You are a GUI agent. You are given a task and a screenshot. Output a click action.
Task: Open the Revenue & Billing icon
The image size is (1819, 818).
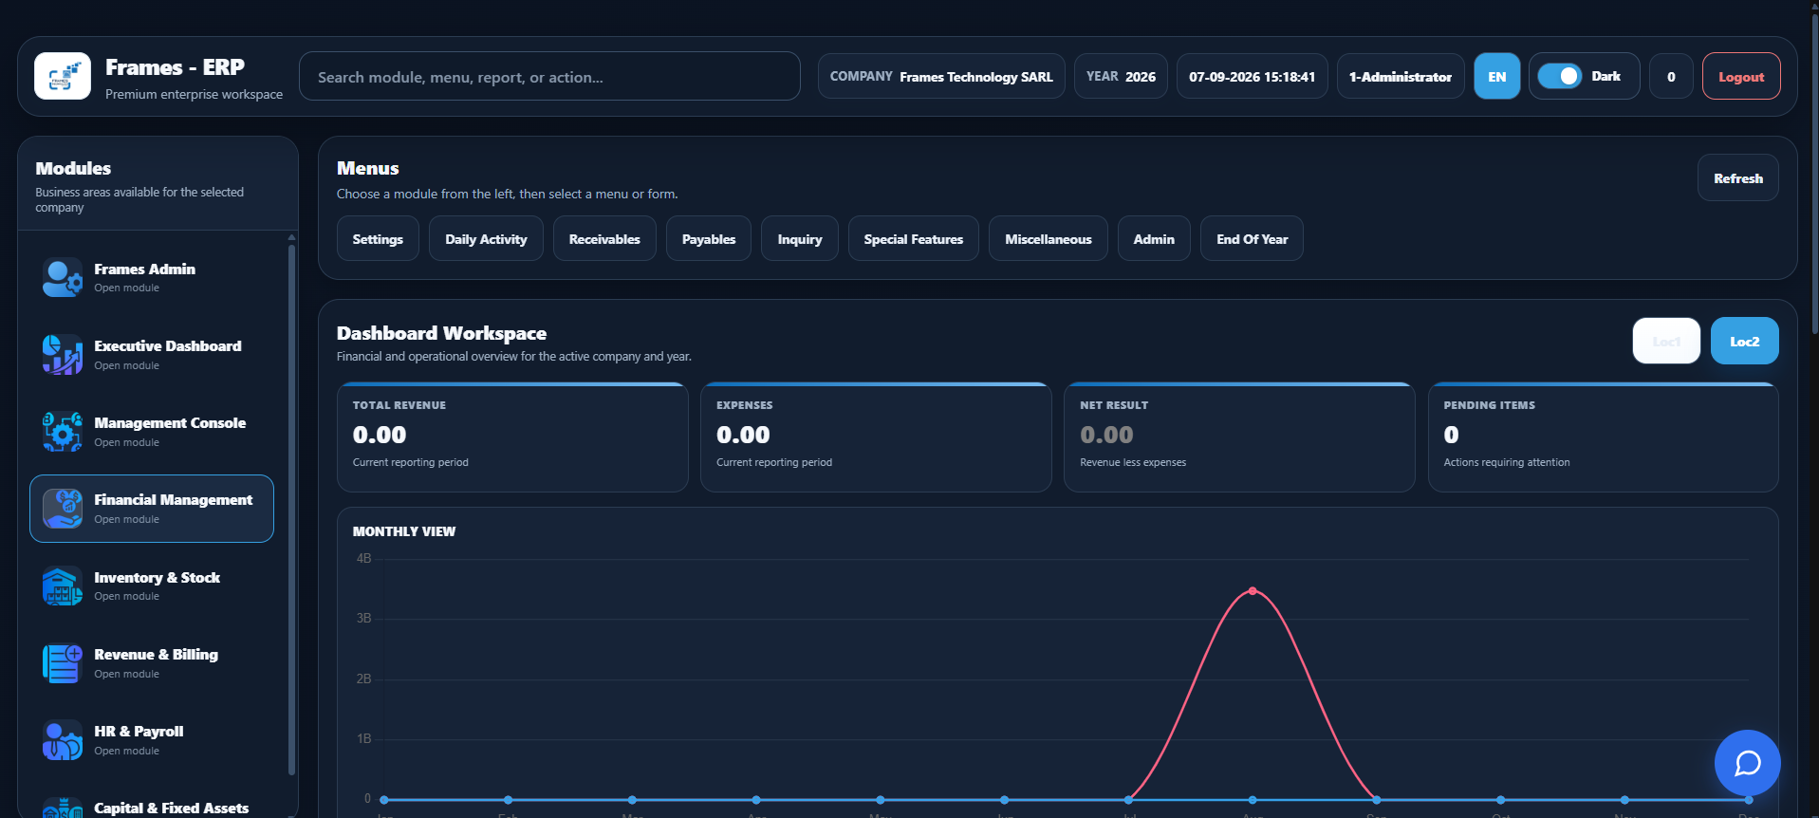click(63, 663)
